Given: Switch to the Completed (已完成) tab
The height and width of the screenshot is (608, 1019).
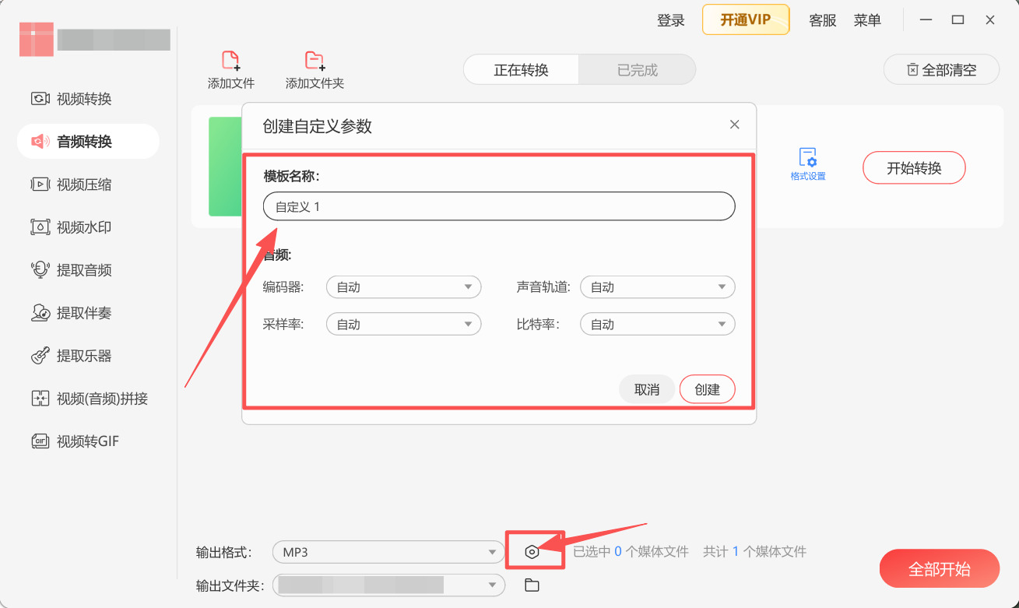Looking at the screenshot, I should (x=638, y=70).
